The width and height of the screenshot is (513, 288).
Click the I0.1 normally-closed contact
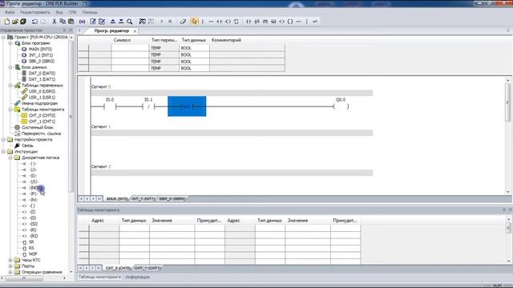point(148,106)
